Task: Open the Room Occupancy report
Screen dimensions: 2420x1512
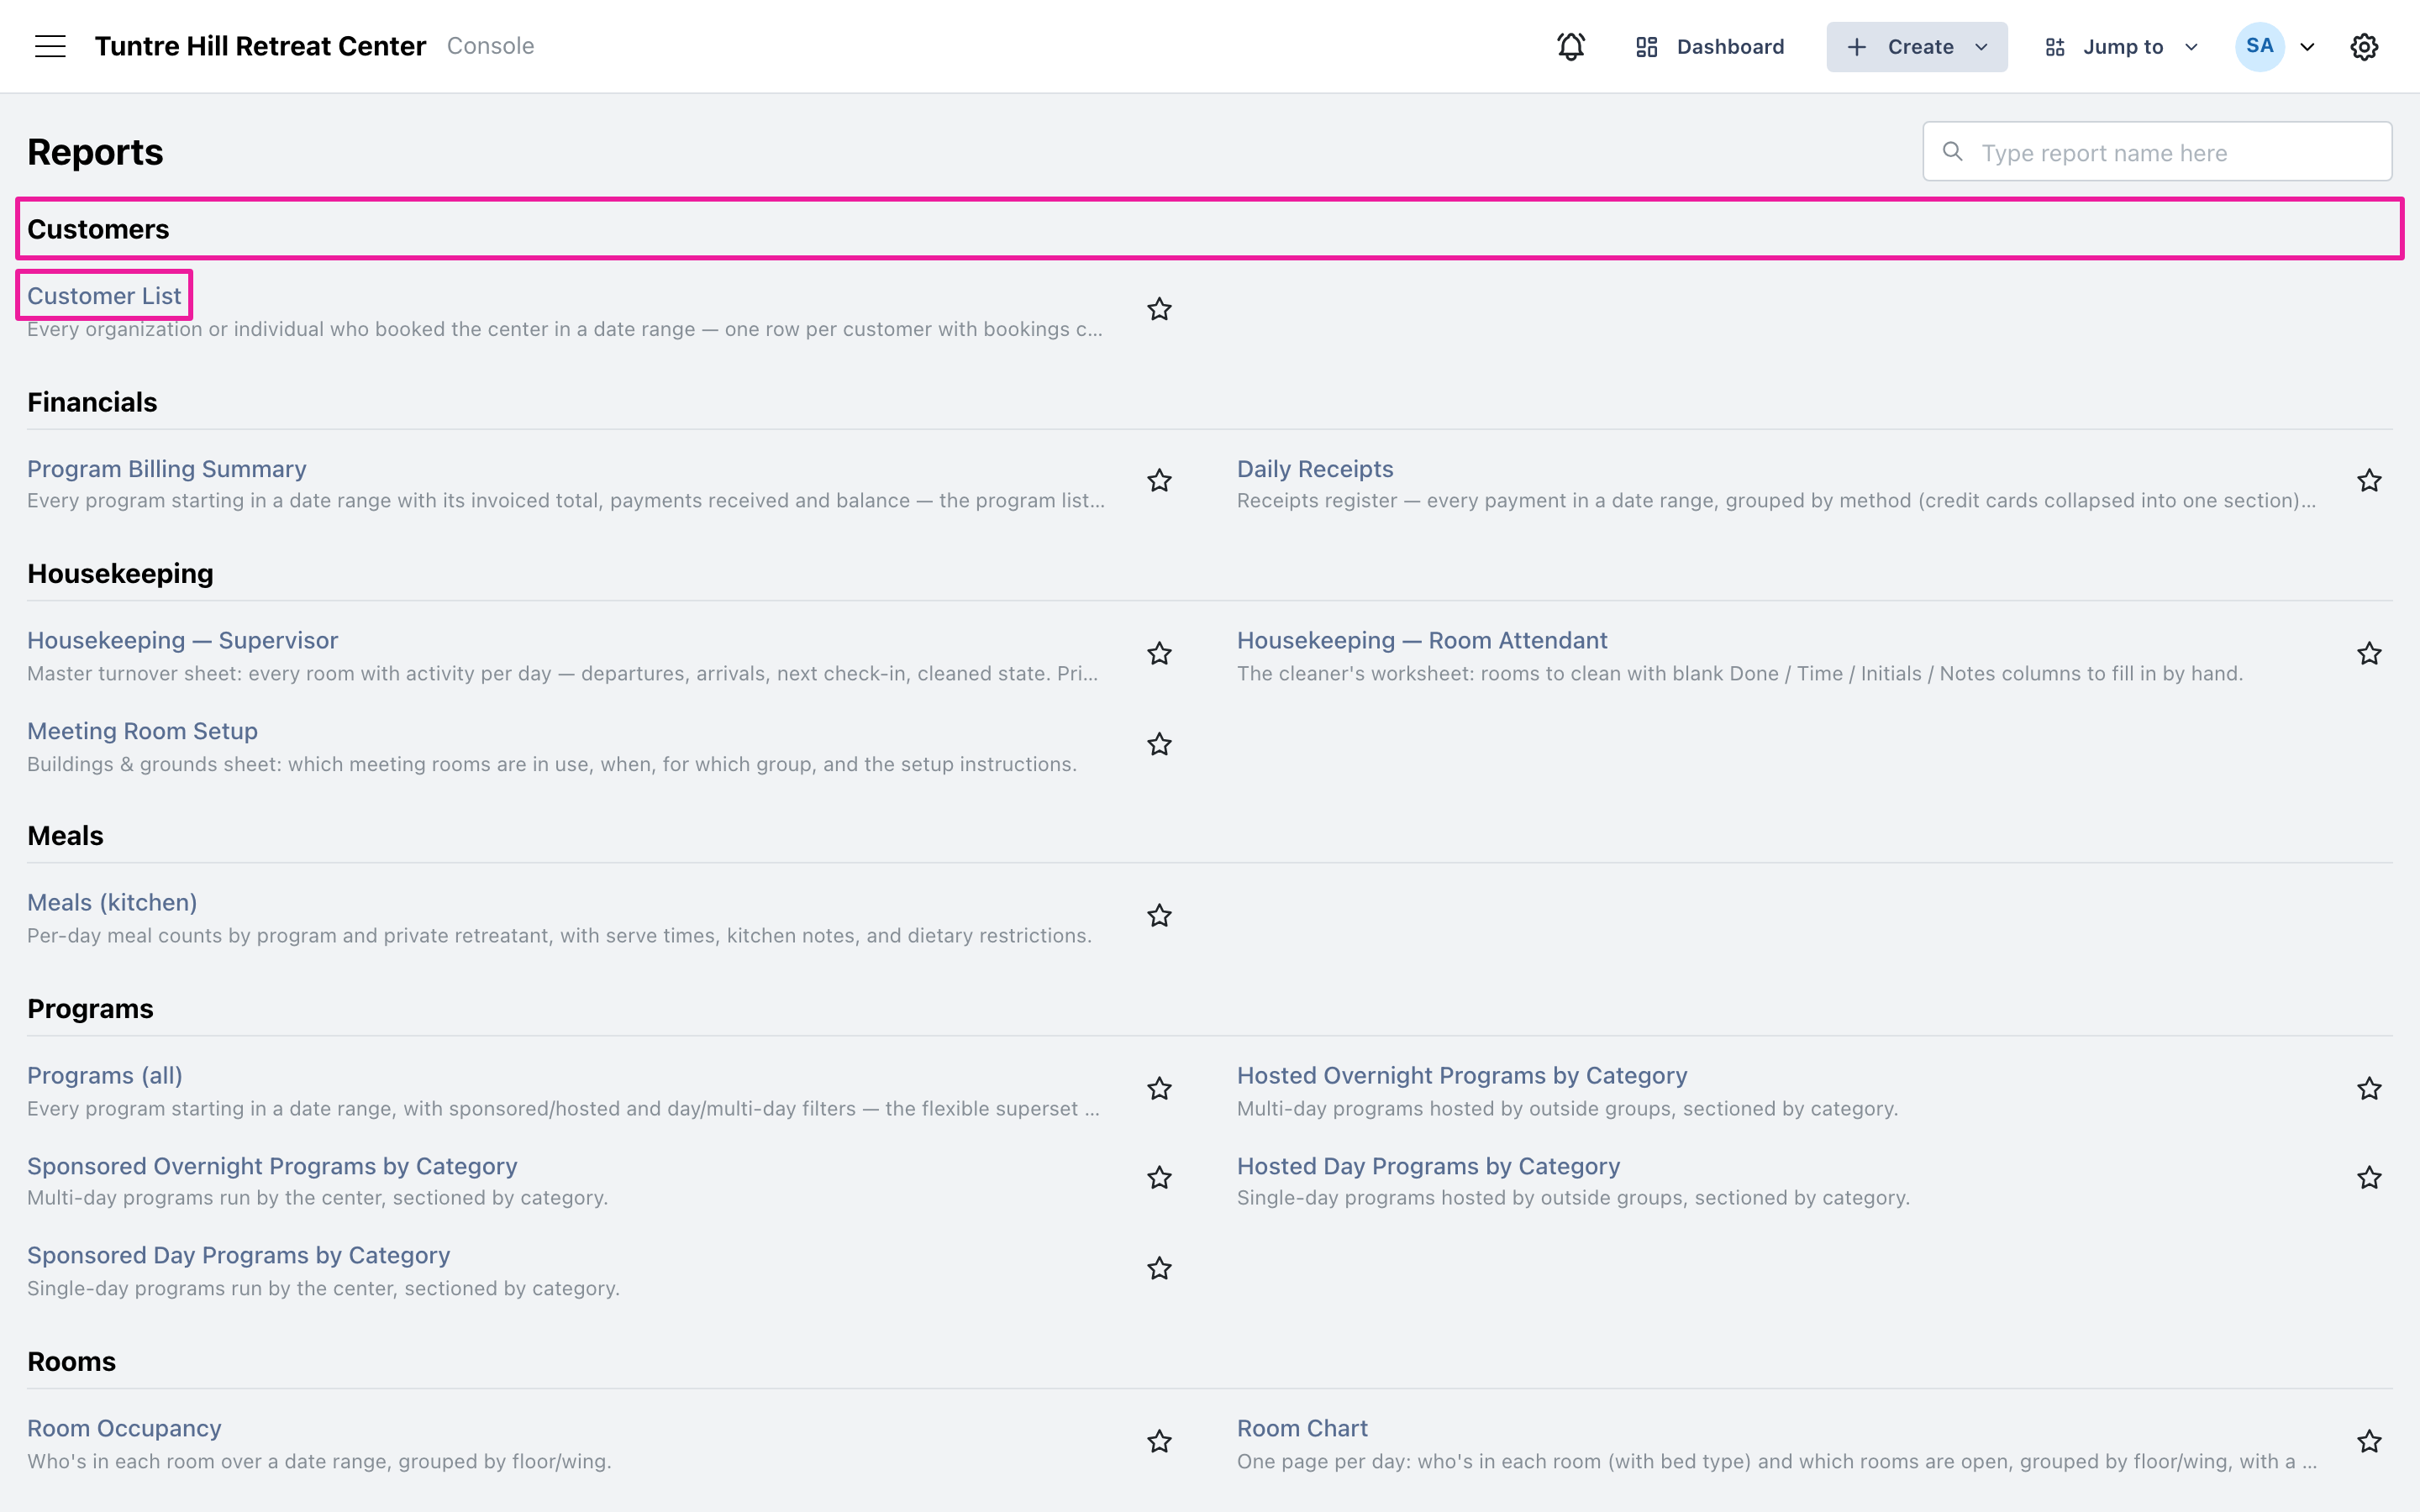Action: (x=124, y=1428)
